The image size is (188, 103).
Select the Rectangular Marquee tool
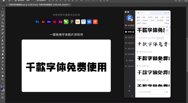3,12
